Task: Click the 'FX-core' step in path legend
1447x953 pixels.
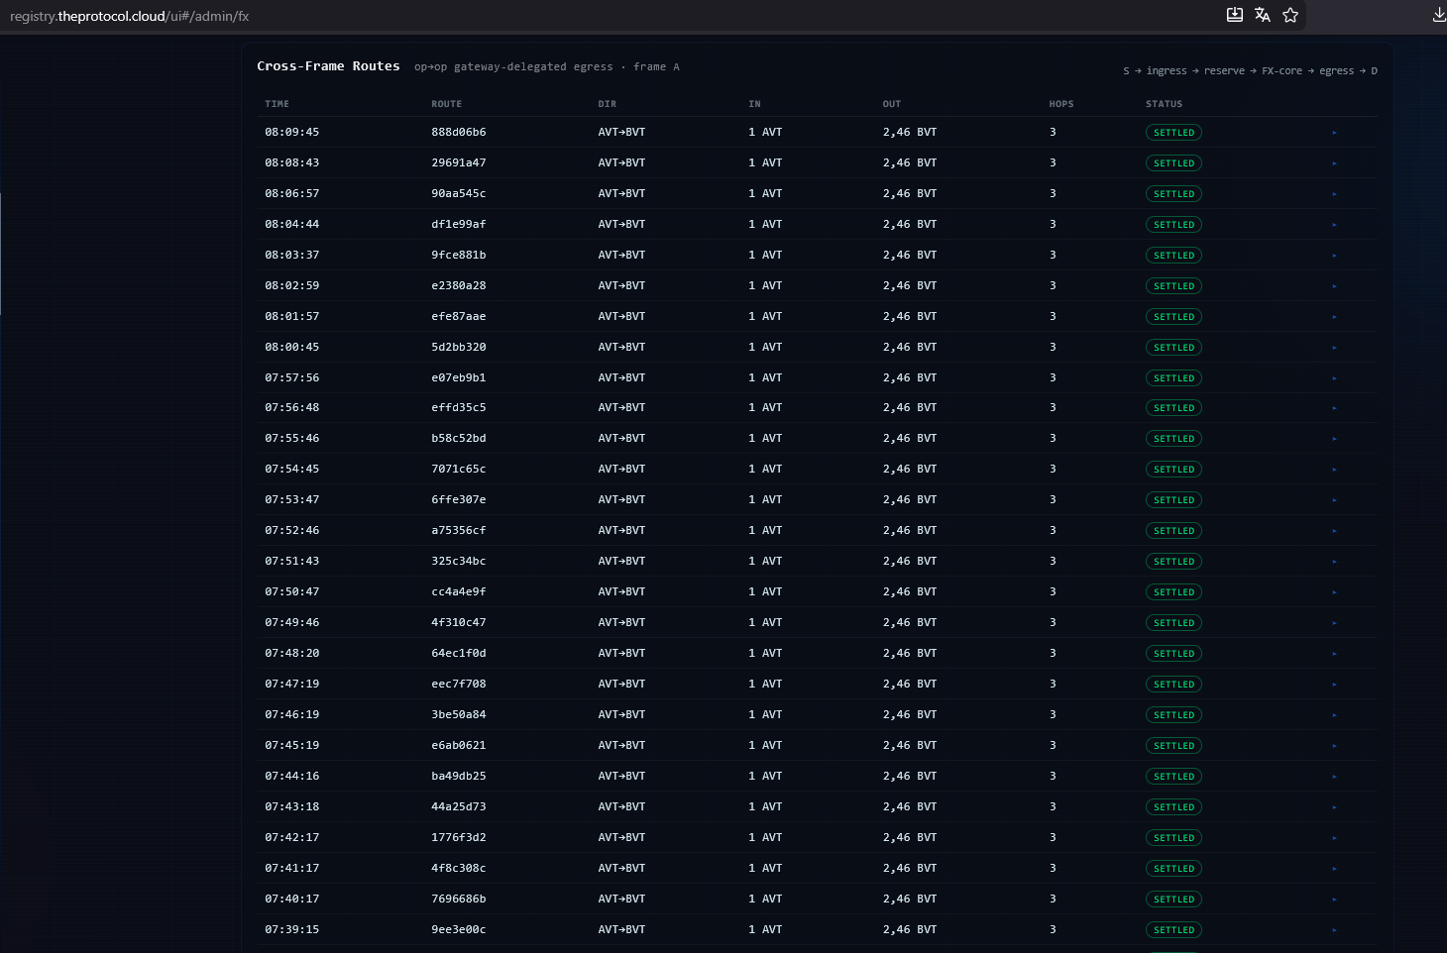Action: click(1281, 71)
